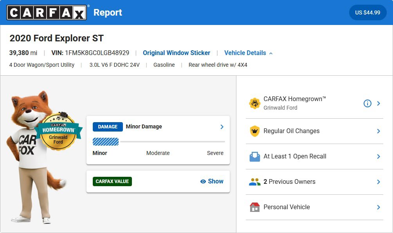Expand At Least 1 Open Recall arrow
The image size is (393, 233).
coord(379,157)
